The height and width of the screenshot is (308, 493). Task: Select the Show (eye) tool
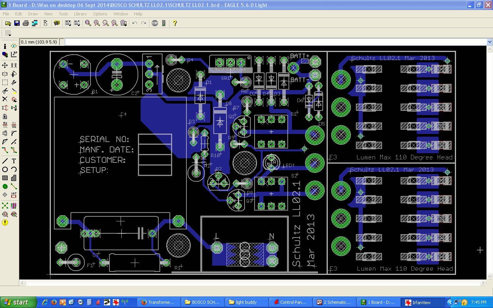pos(14,46)
